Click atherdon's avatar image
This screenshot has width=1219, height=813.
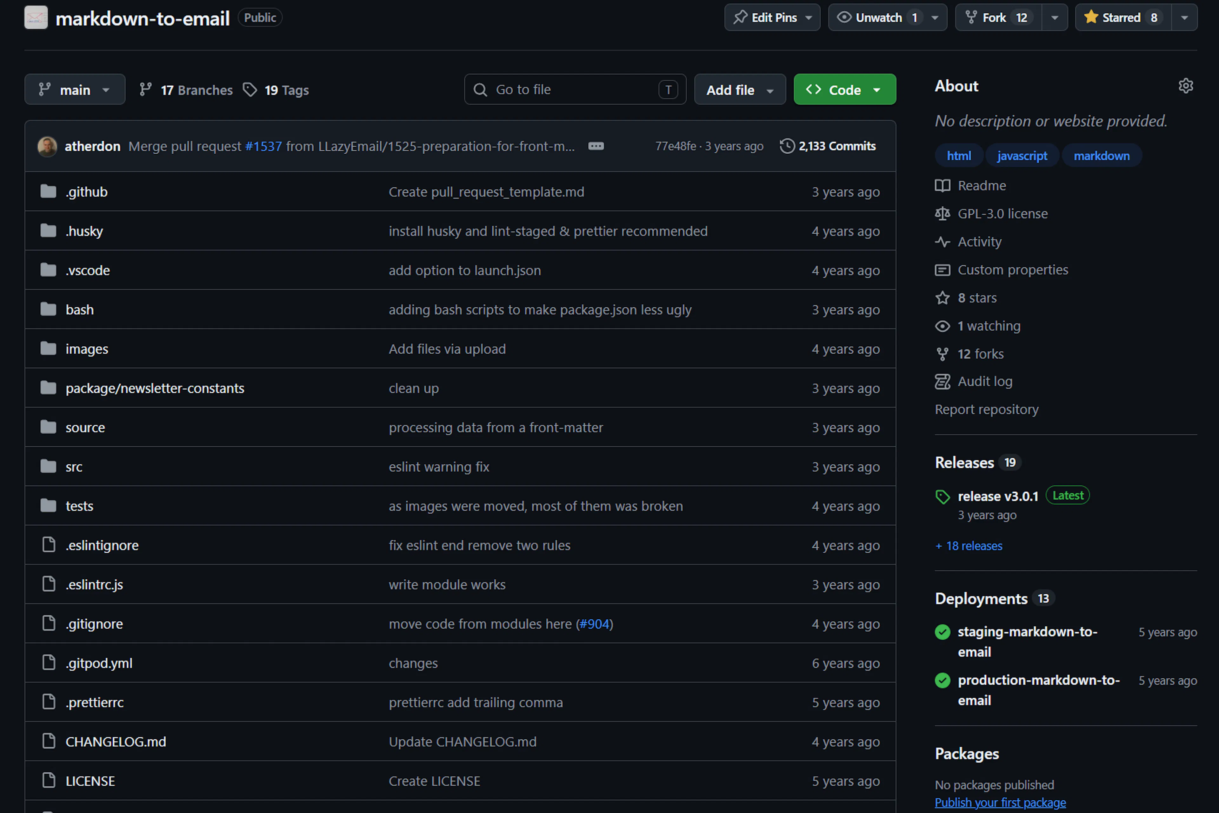click(x=47, y=147)
